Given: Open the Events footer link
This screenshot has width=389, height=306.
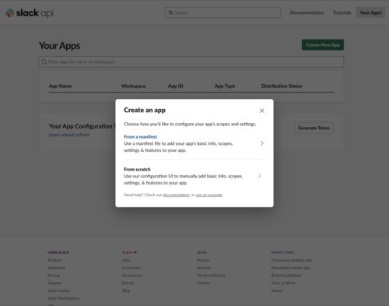Looking at the screenshot, I should point(128,283).
